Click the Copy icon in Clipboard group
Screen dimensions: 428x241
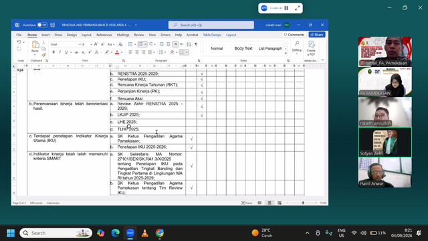[43, 49]
